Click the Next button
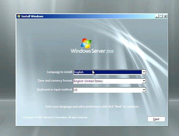The image size is (179, 136). [x=156, y=119]
